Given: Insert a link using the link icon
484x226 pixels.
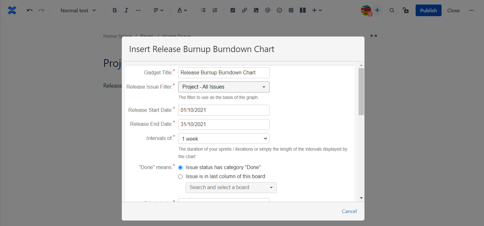Looking at the screenshot, I should 244,10.
